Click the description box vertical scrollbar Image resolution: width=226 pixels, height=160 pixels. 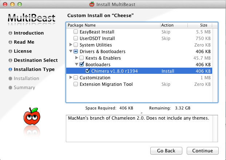point(215,128)
